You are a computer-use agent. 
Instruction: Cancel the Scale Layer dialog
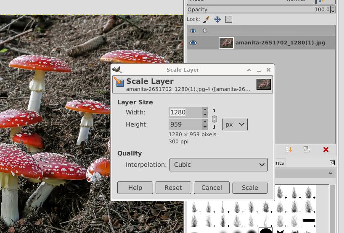point(212,188)
